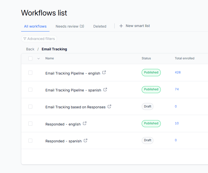This screenshot has width=208, height=173.
Task: Create a New smart list
Action: click(135, 26)
